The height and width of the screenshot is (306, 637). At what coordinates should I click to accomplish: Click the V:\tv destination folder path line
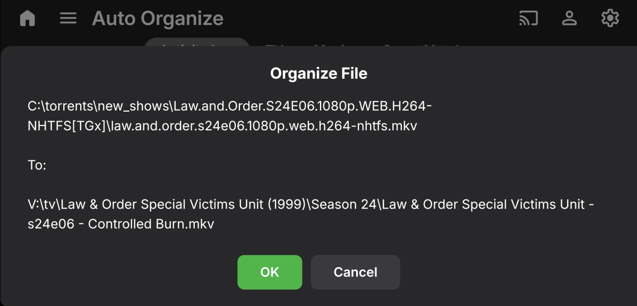[311, 204]
